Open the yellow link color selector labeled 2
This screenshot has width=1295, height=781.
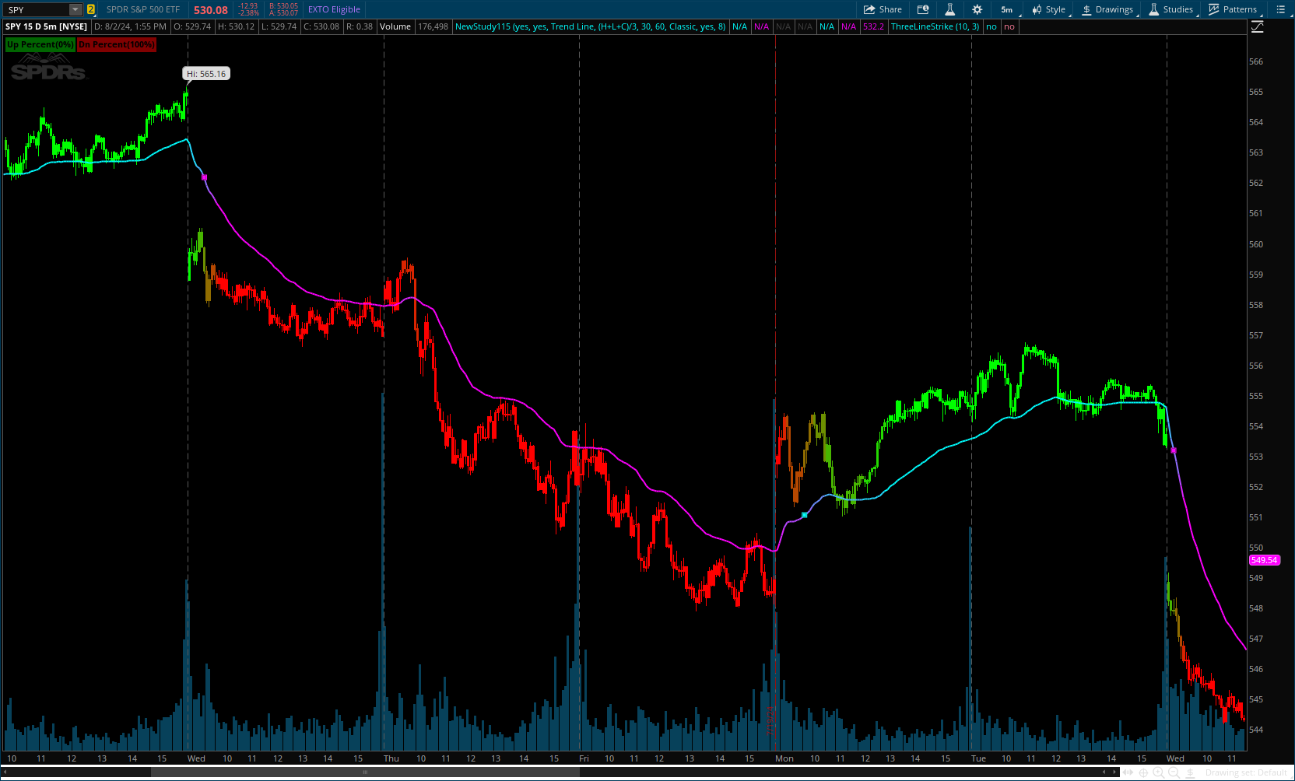tap(91, 10)
